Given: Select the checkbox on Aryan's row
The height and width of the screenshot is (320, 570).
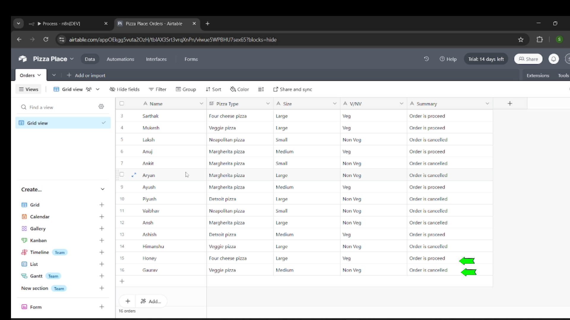Looking at the screenshot, I should [122, 175].
